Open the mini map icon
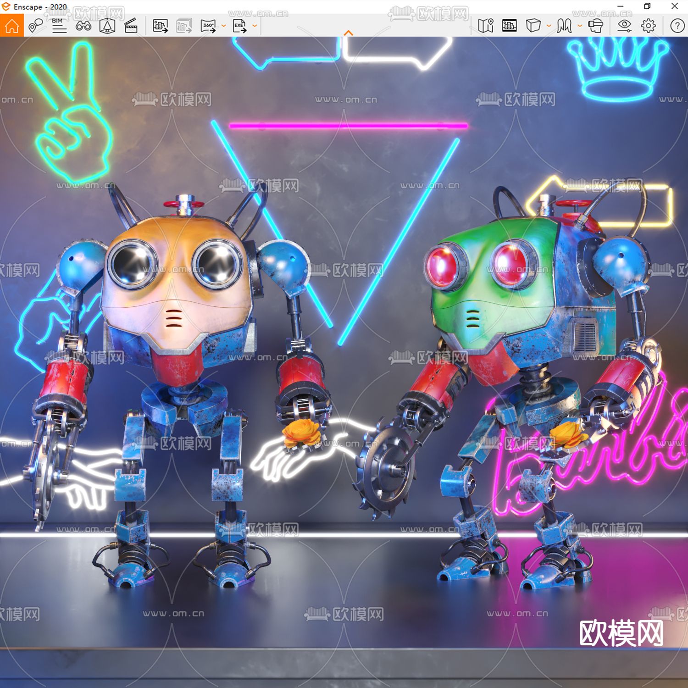Image resolution: width=688 pixels, height=688 pixels. pyautogui.click(x=486, y=27)
